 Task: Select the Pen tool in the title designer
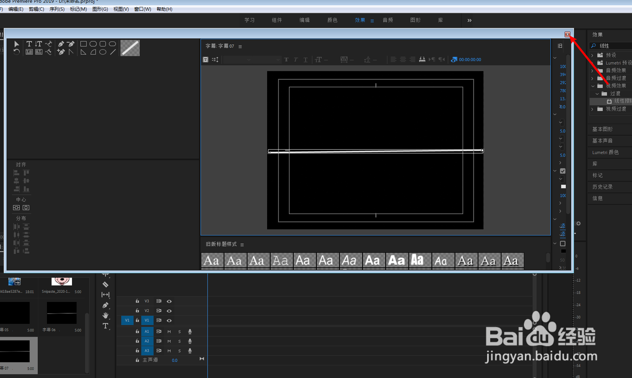pos(61,44)
